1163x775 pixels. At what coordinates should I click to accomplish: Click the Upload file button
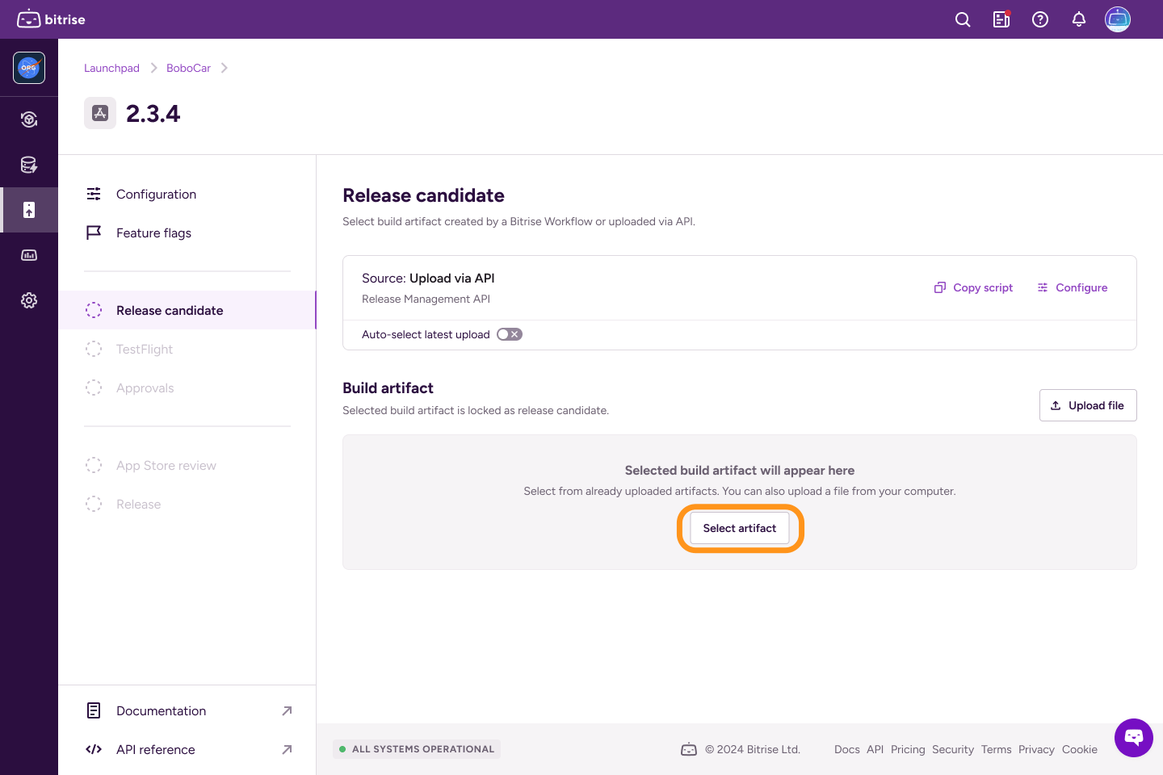click(1088, 405)
